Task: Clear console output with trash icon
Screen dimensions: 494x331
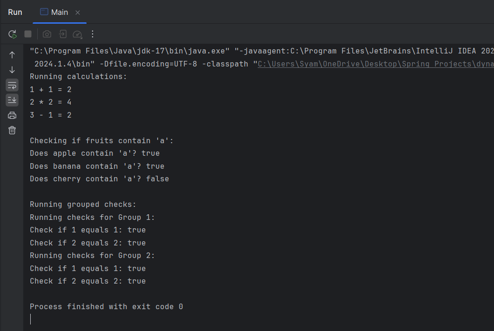Action: click(x=12, y=130)
